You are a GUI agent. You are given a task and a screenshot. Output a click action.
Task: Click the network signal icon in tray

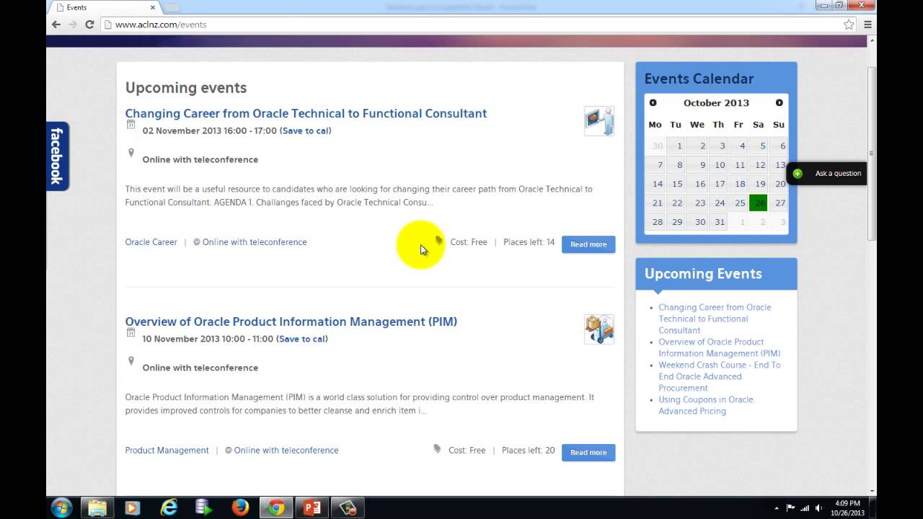point(805,508)
